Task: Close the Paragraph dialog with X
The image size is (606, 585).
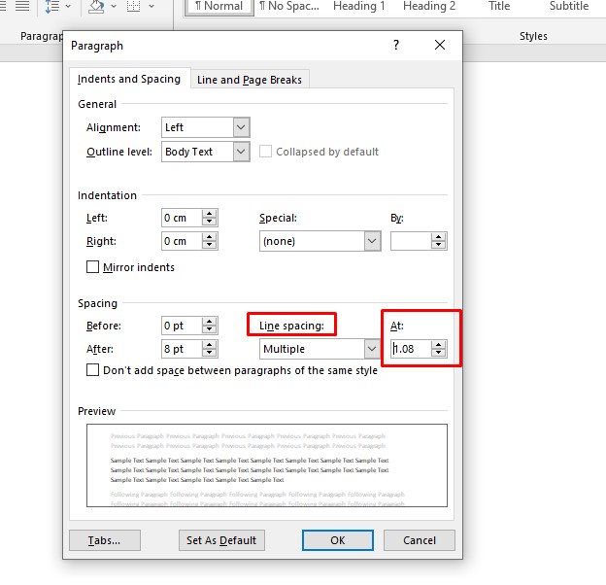Action: tap(440, 46)
